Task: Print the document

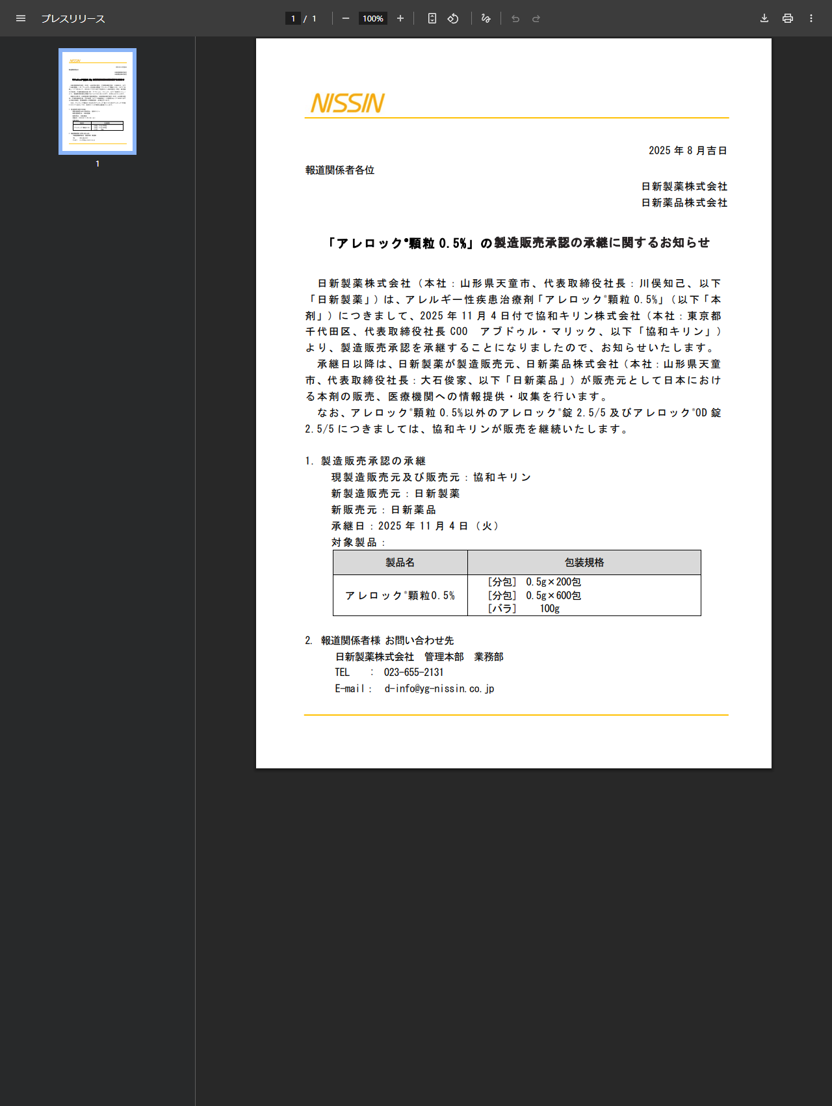Action: (788, 18)
